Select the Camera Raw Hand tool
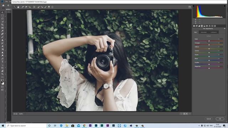 pos(18,7)
